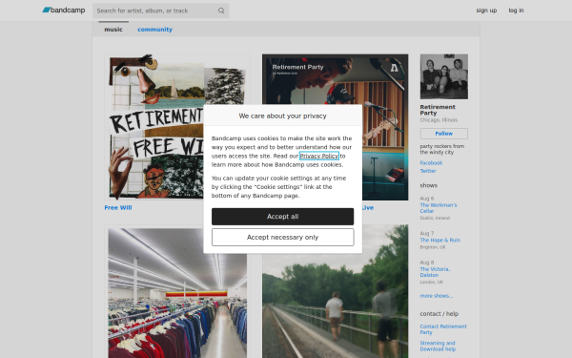Click the Retirement Party artist name heading

438,110
